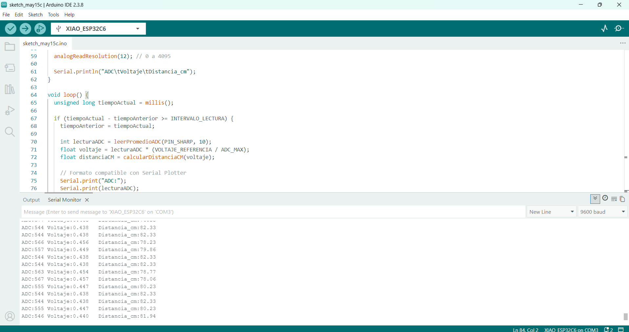Screen dimensions: 629x332
Task: Click the Serial.print("ADC:") code line
Action: 93,181
